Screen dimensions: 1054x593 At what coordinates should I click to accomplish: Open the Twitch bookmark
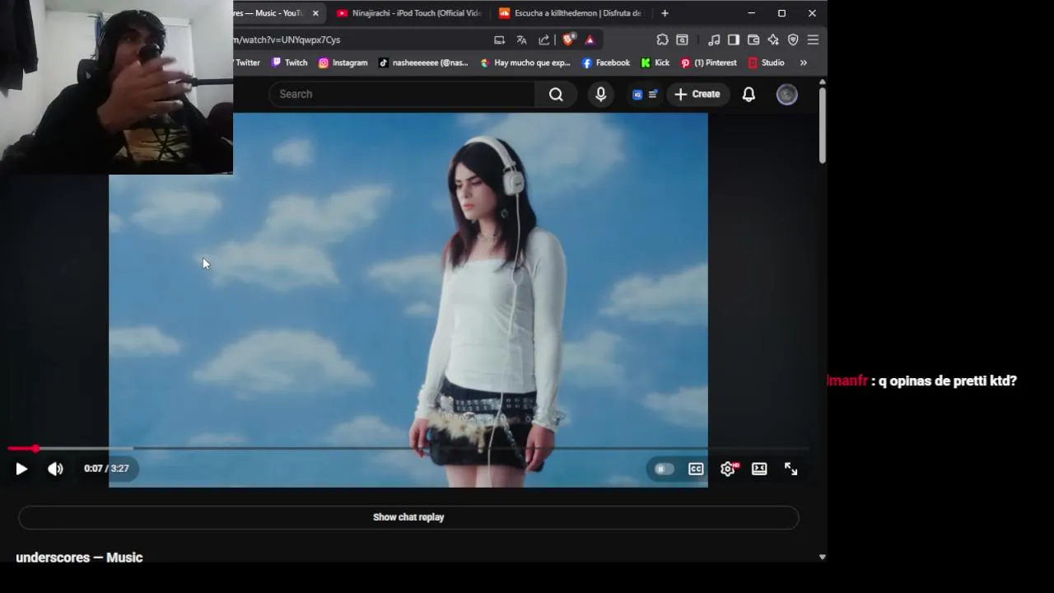click(x=289, y=63)
